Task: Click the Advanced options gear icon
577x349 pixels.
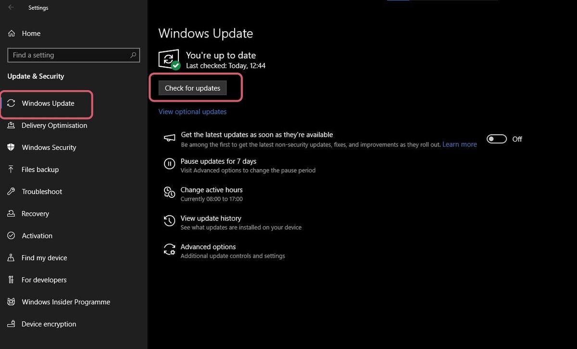Action: (x=169, y=250)
